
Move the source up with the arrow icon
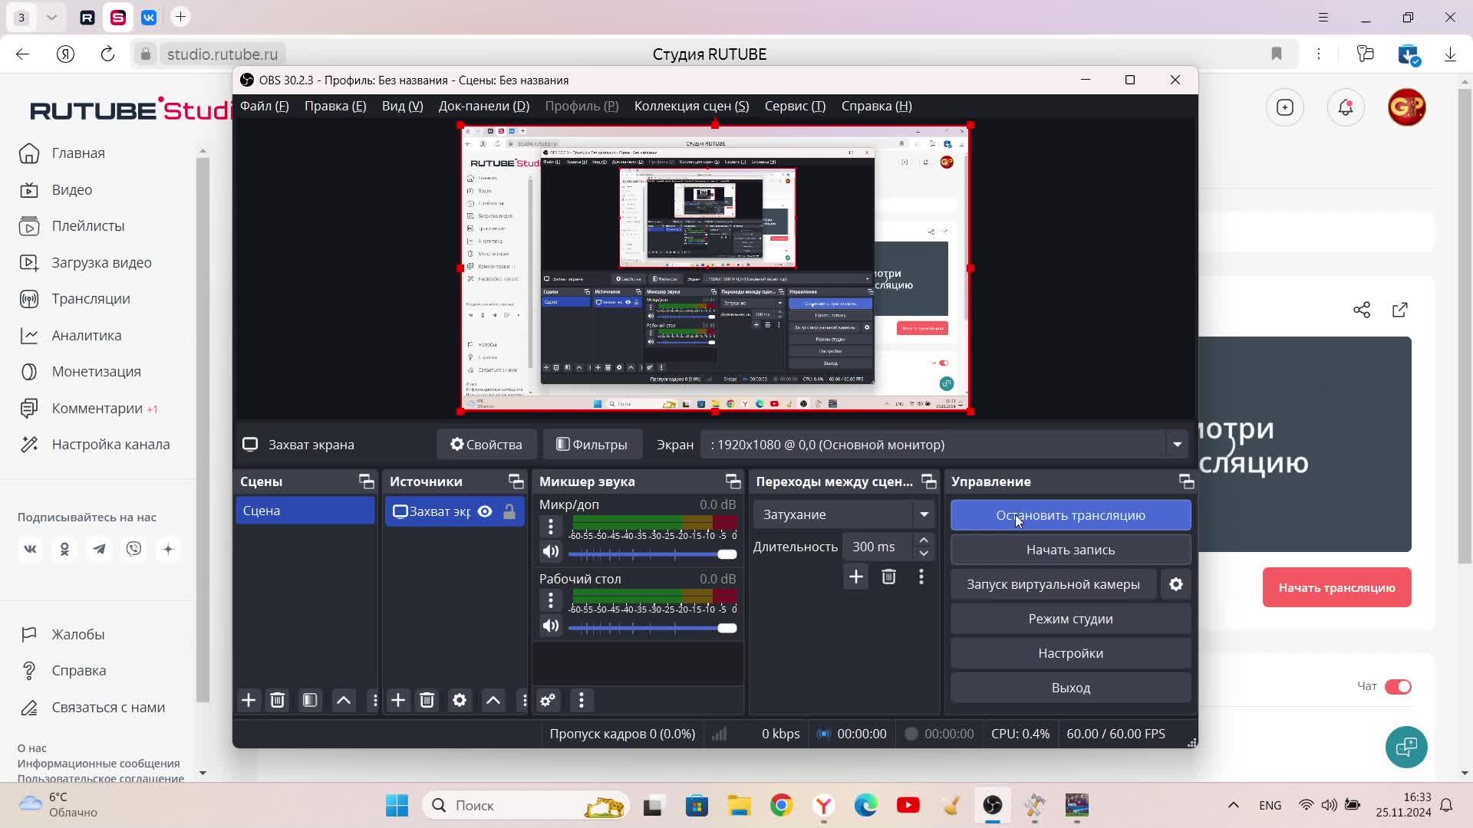[x=493, y=700]
